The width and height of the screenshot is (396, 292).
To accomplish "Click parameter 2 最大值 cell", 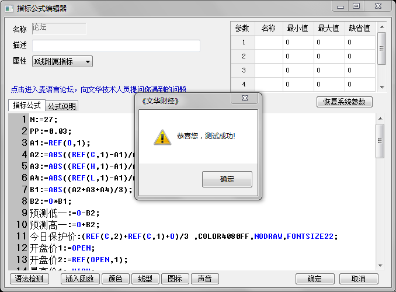I will (329, 56).
